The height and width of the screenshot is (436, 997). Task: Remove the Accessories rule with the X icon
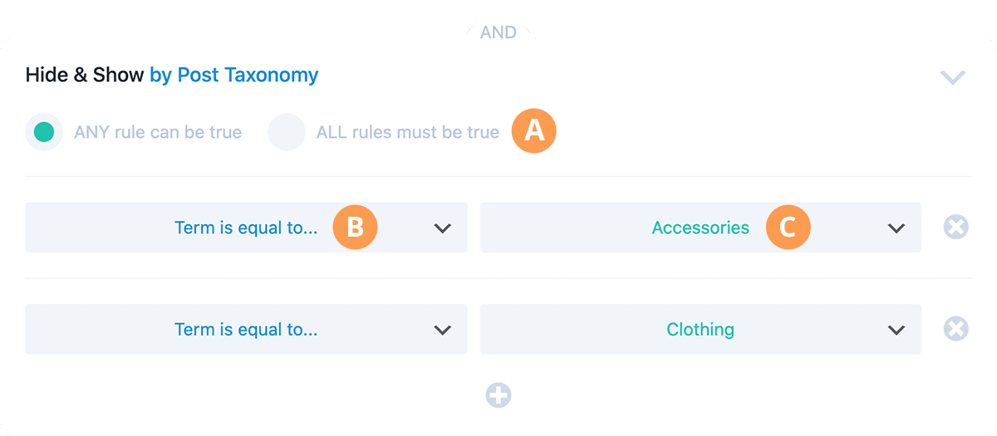(956, 228)
